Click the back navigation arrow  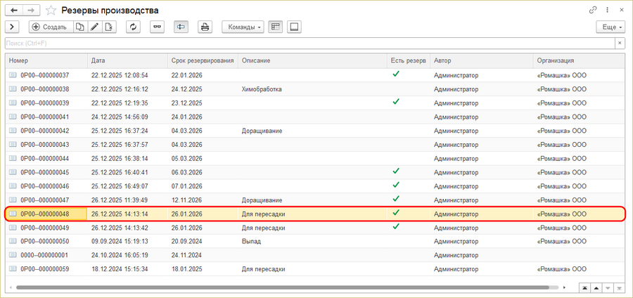(13, 11)
